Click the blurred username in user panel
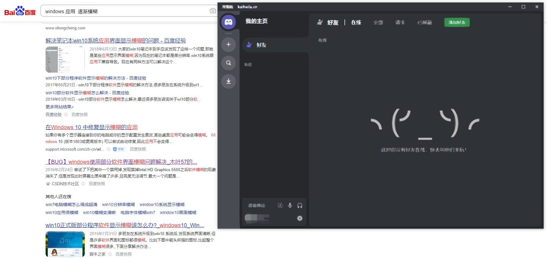Viewport: 547px width, 259px height. pyautogui.click(x=257, y=218)
